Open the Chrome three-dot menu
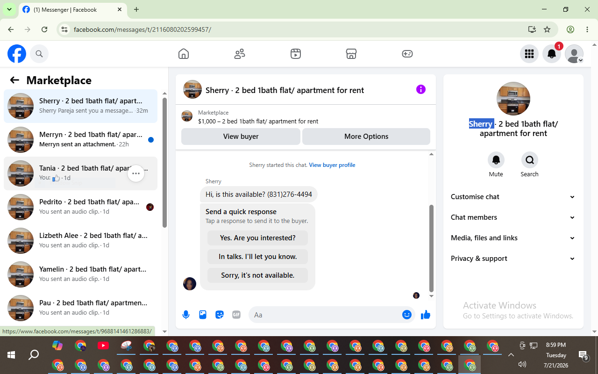Image resolution: width=598 pixels, height=374 pixels. (x=587, y=29)
